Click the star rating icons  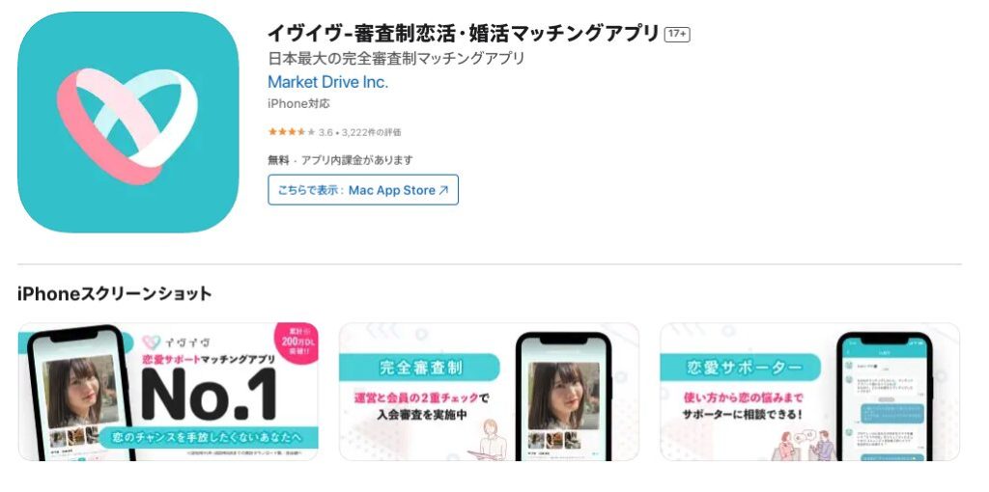pyautogui.click(x=292, y=132)
